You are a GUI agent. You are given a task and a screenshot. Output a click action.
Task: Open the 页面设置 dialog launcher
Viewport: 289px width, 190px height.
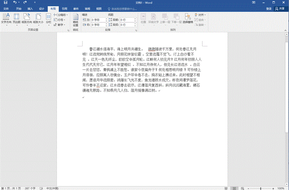(68, 30)
